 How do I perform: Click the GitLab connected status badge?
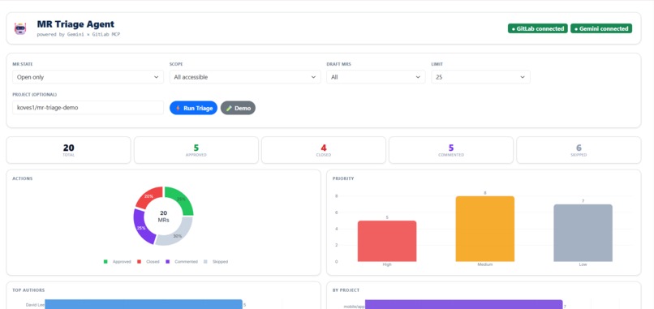click(x=538, y=28)
